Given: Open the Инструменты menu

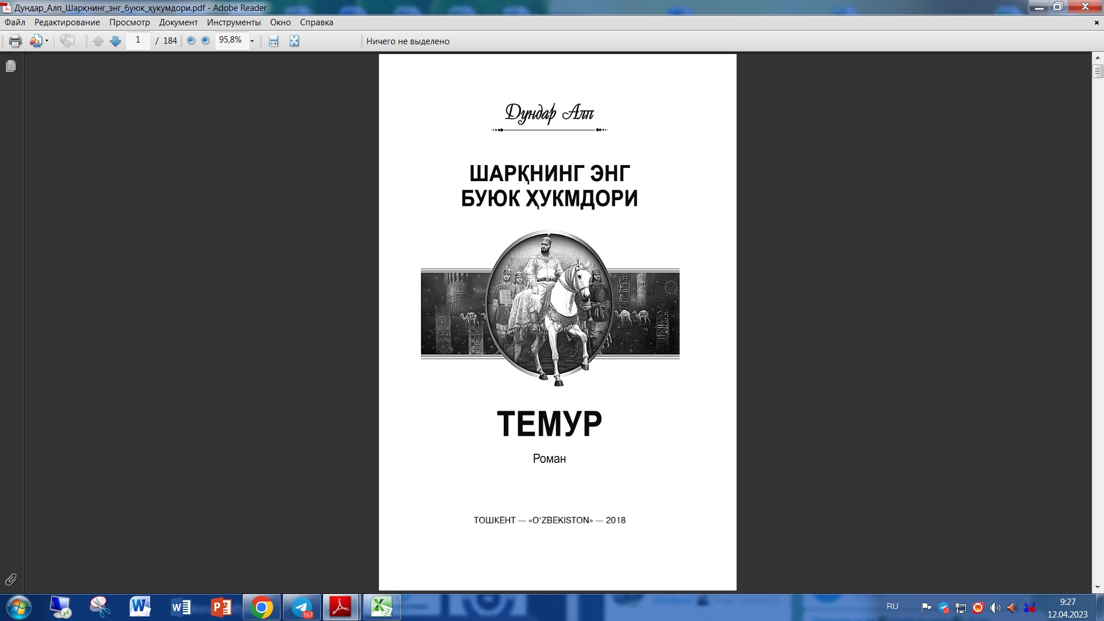Looking at the screenshot, I should pyautogui.click(x=234, y=22).
